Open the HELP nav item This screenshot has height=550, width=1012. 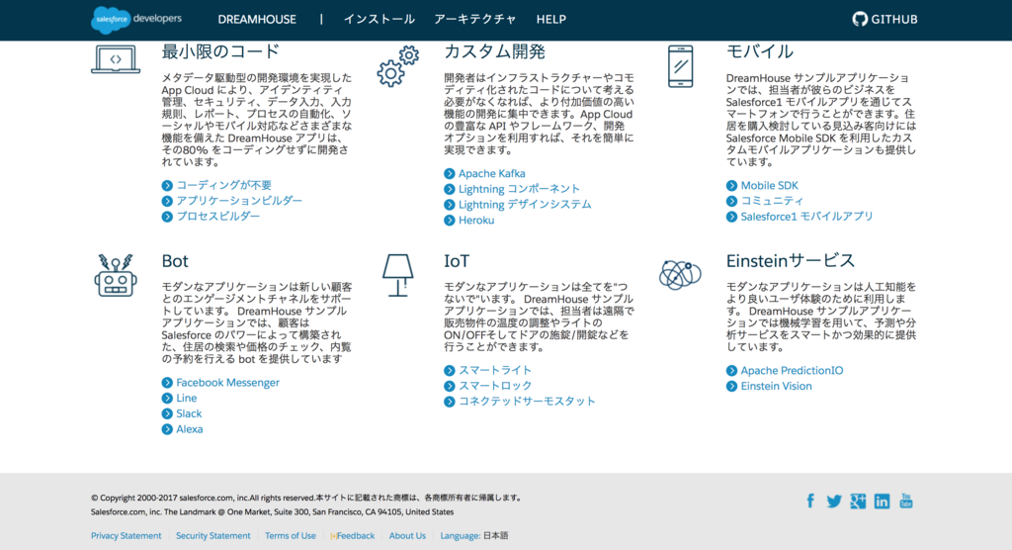click(551, 20)
